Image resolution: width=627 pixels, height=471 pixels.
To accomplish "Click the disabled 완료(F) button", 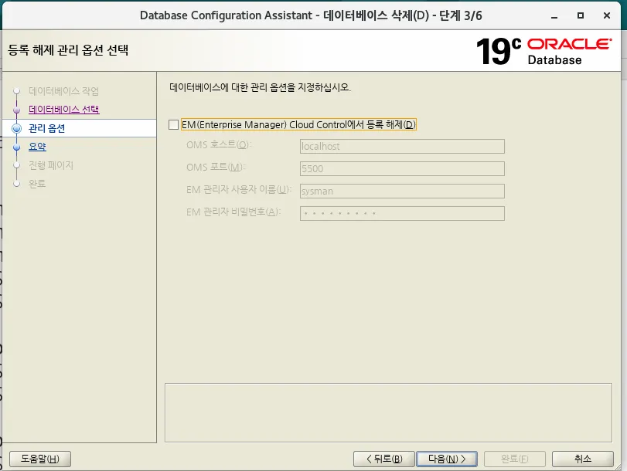I will tap(515, 459).
